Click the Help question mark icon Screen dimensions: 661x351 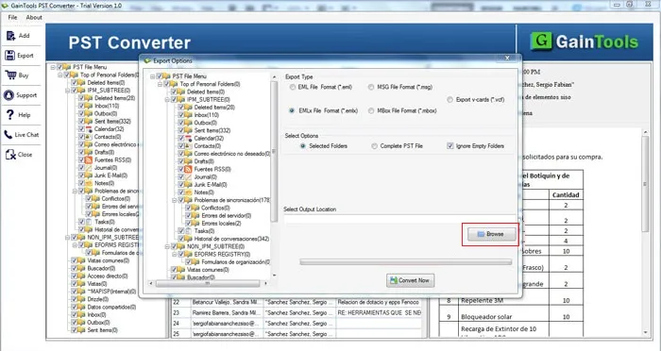(x=10, y=114)
